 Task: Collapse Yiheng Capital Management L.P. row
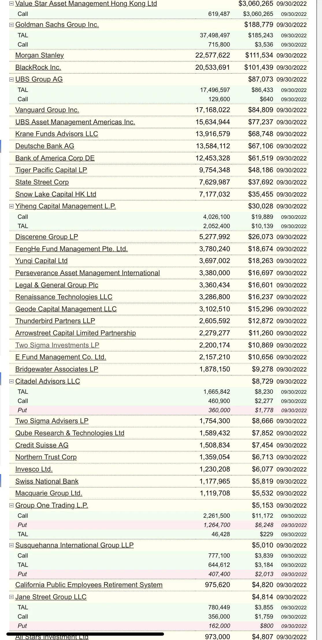(x=12, y=206)
